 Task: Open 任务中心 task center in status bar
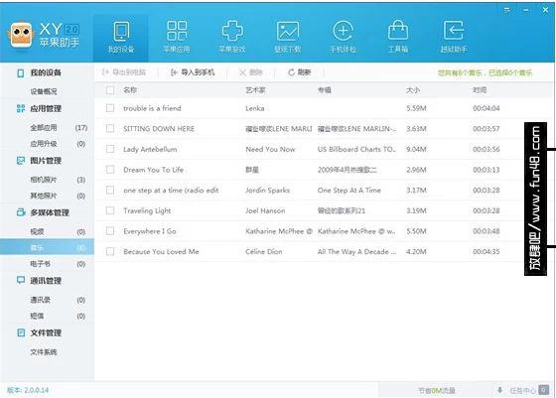(x=529, y=391)
